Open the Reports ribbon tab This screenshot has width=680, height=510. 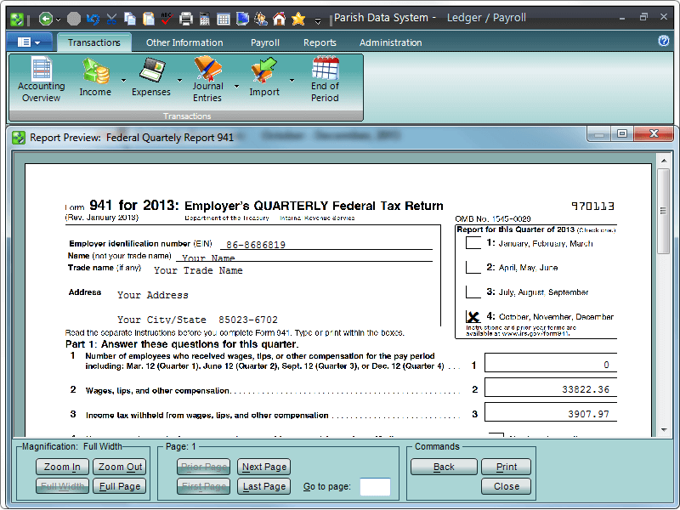pyautogui.click(x=320, y=42)
